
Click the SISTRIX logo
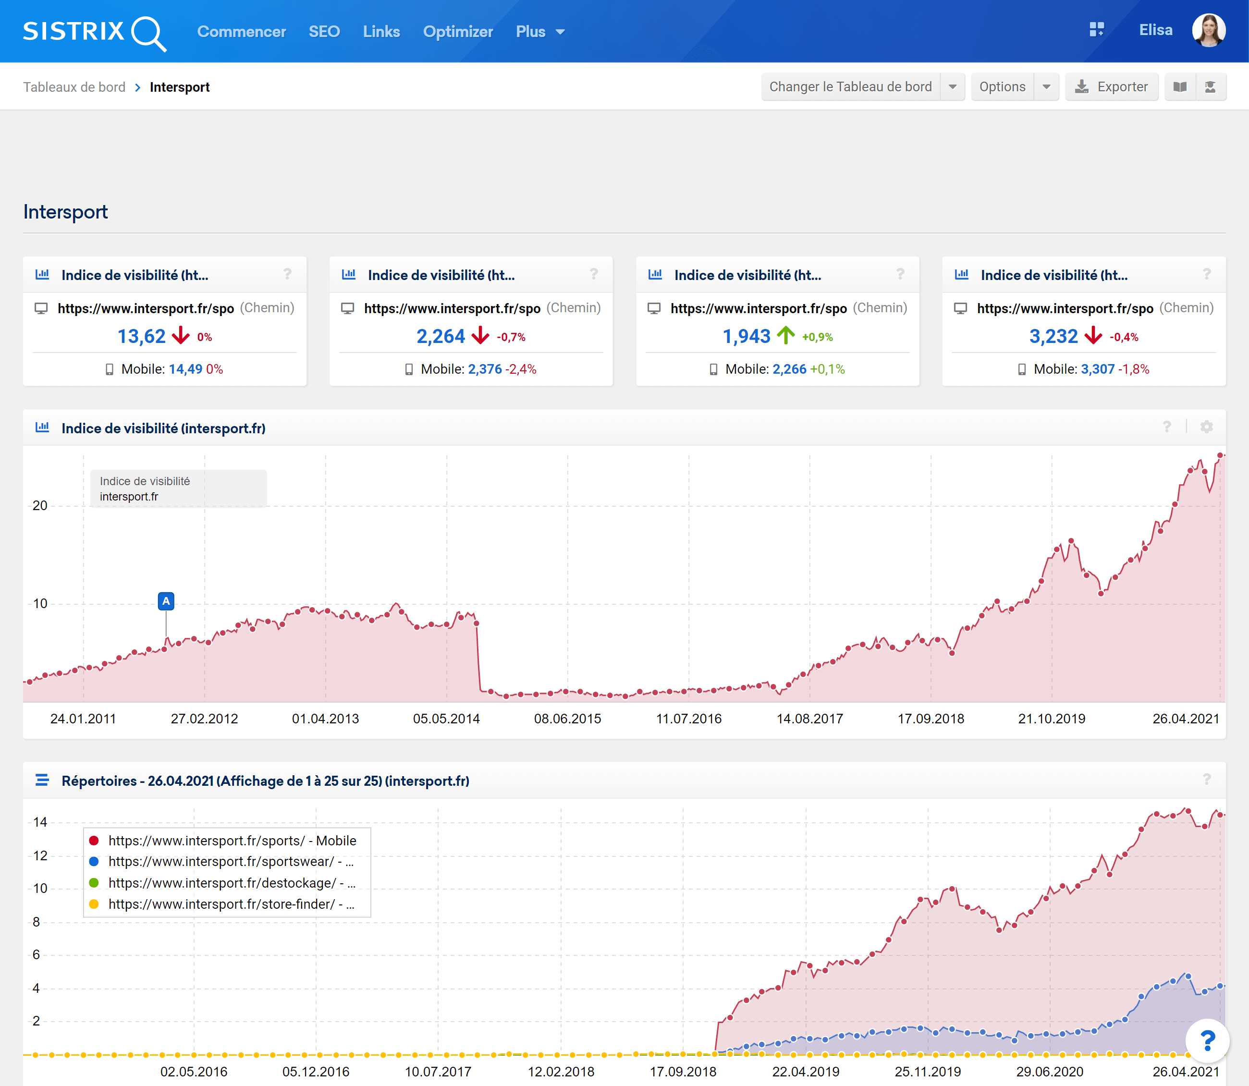point(95,32)
